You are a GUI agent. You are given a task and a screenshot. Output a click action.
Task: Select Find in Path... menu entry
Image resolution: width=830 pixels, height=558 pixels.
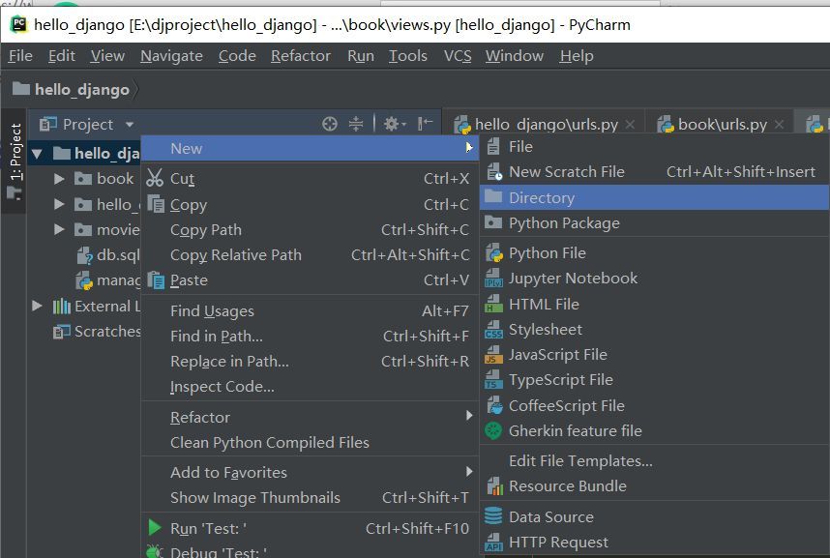click(x=310, y=336)
